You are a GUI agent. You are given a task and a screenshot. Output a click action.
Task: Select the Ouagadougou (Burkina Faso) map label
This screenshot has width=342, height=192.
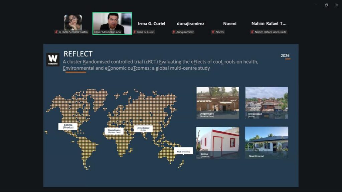pyautogui.click(x=114, y=131)
